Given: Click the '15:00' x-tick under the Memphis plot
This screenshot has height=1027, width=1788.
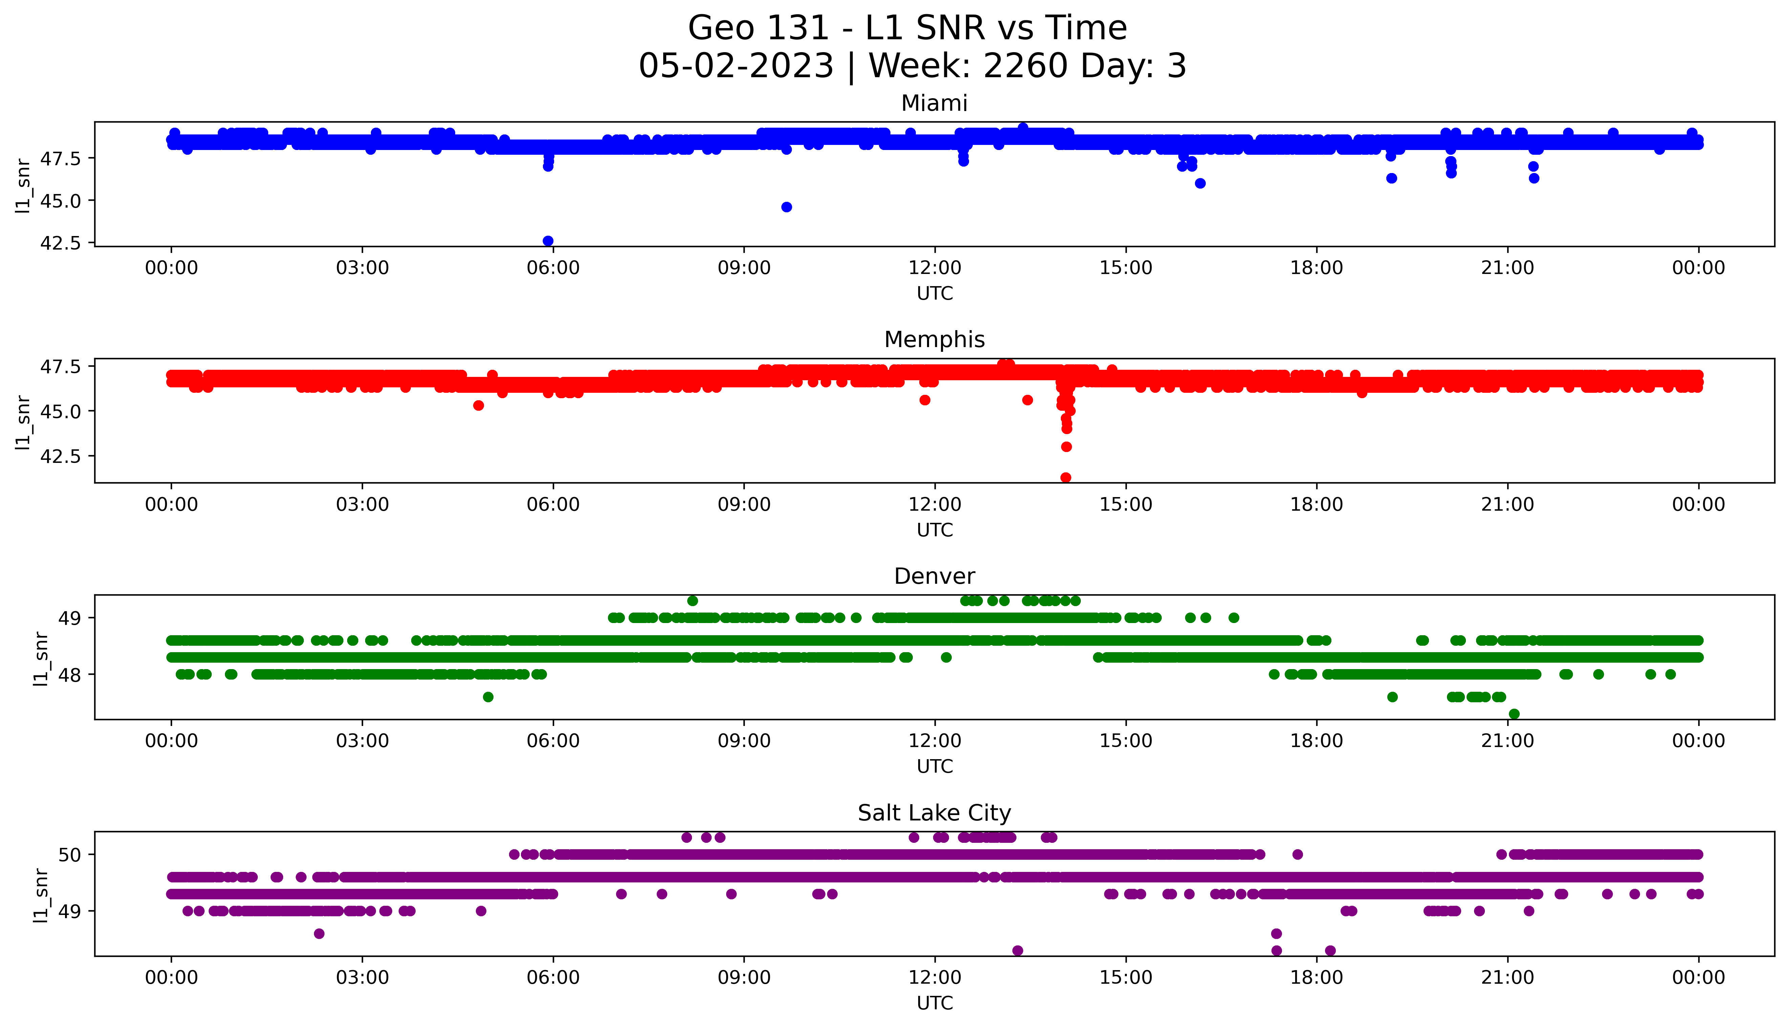Looking at the screenshot, I should pos(1126,504).
